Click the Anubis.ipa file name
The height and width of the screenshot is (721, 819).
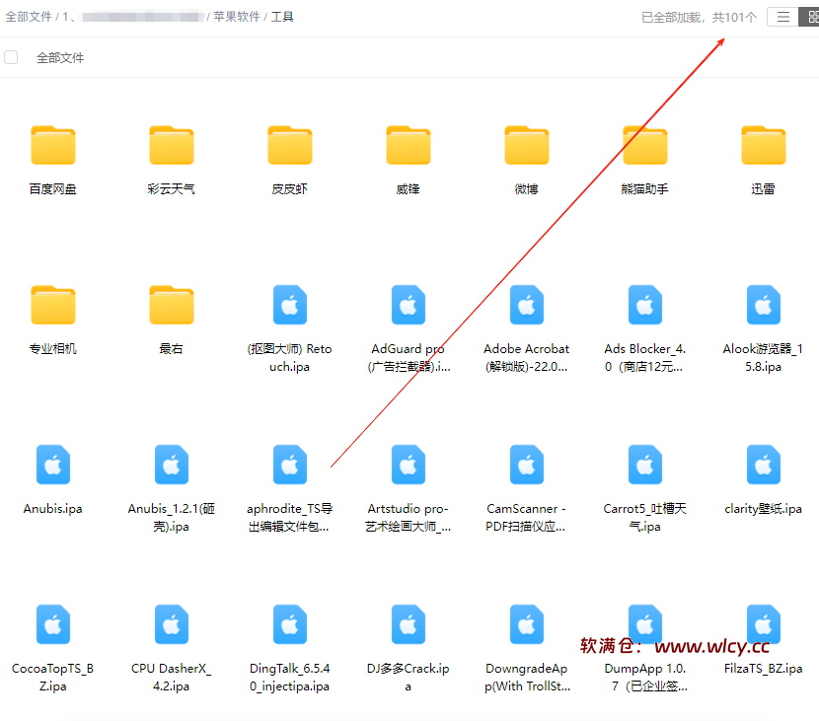click(52, 509)
